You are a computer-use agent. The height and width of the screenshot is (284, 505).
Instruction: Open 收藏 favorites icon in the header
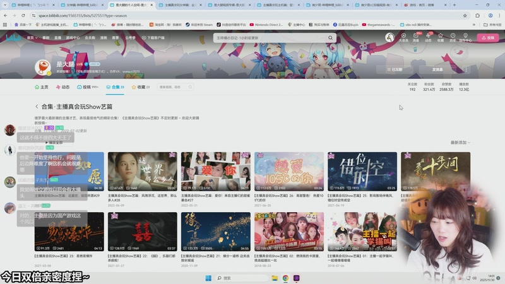click(x=440, y=38)
